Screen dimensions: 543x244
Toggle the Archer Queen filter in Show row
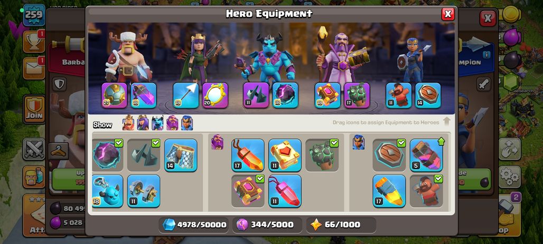click(143, 123)
